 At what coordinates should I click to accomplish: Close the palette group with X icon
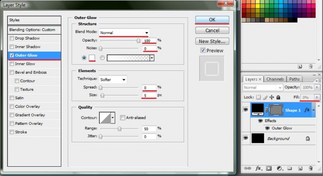point(319,75)
